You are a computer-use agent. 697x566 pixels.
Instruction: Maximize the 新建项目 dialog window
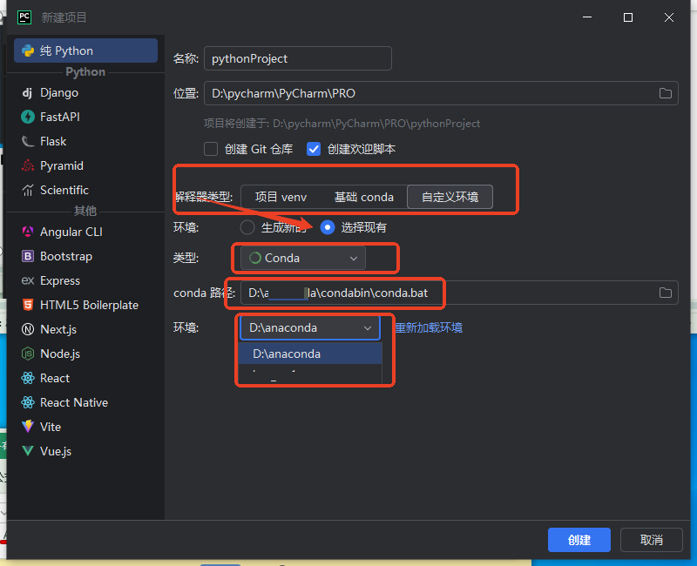click(628, 17)
